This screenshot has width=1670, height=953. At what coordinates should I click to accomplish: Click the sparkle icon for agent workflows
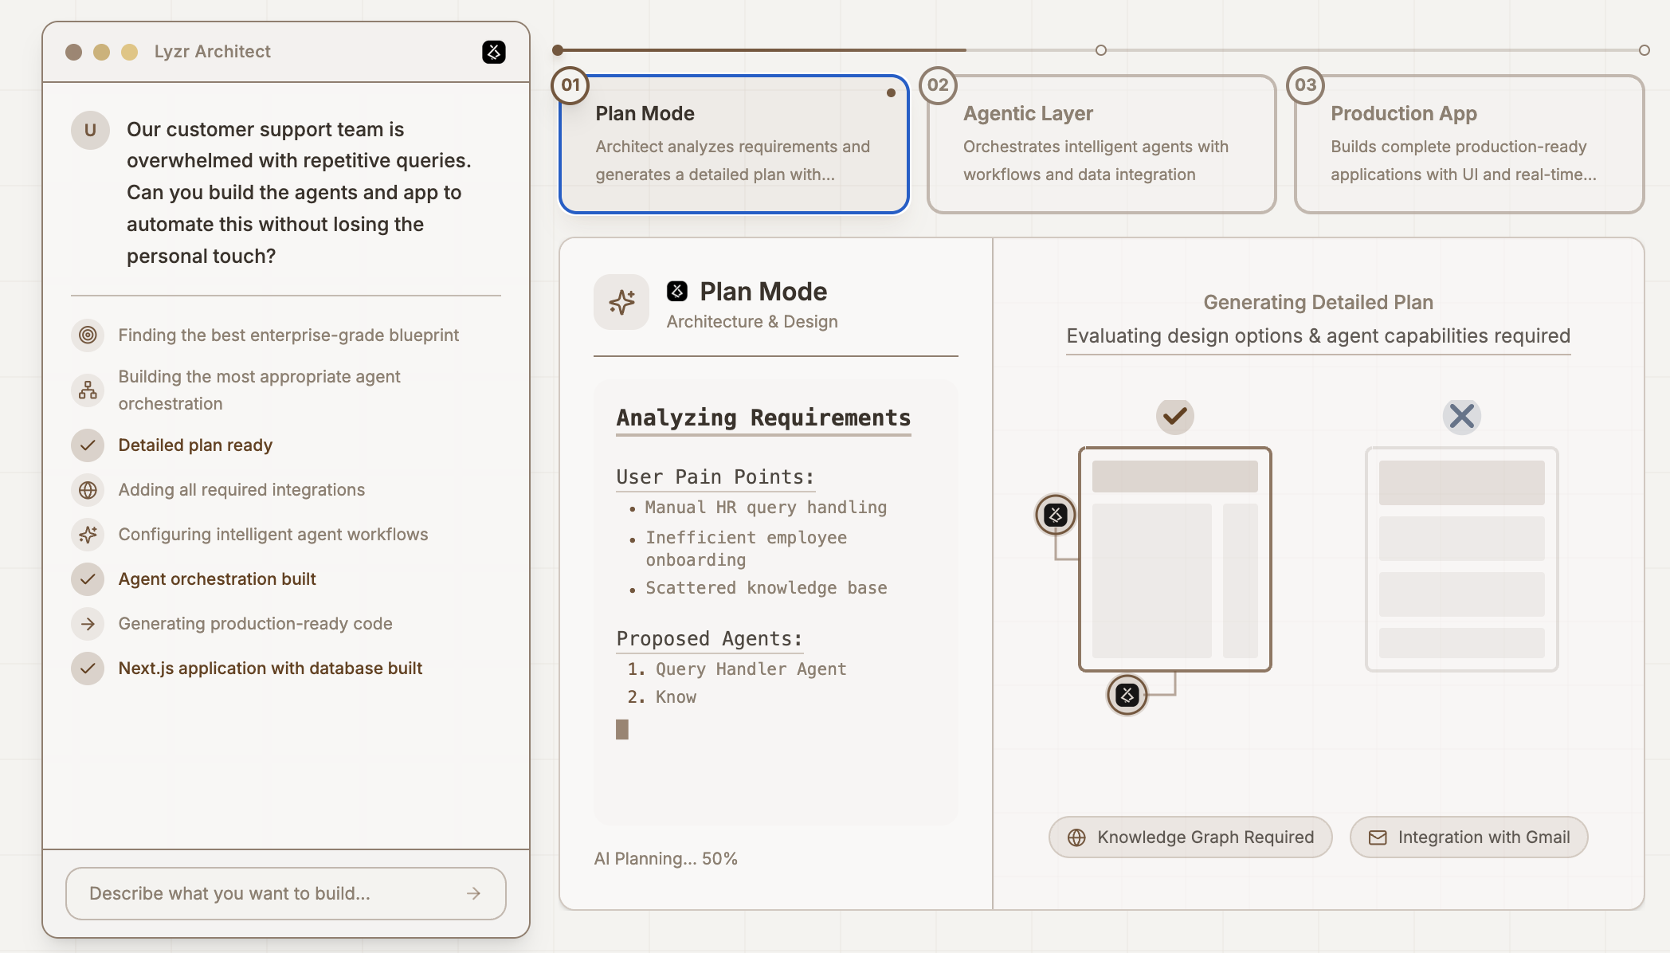(x=88, y=535)
